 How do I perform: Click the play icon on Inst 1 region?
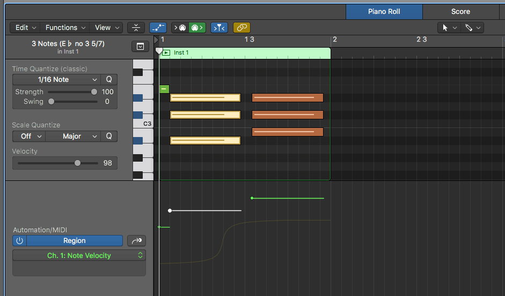coord(166,52)
